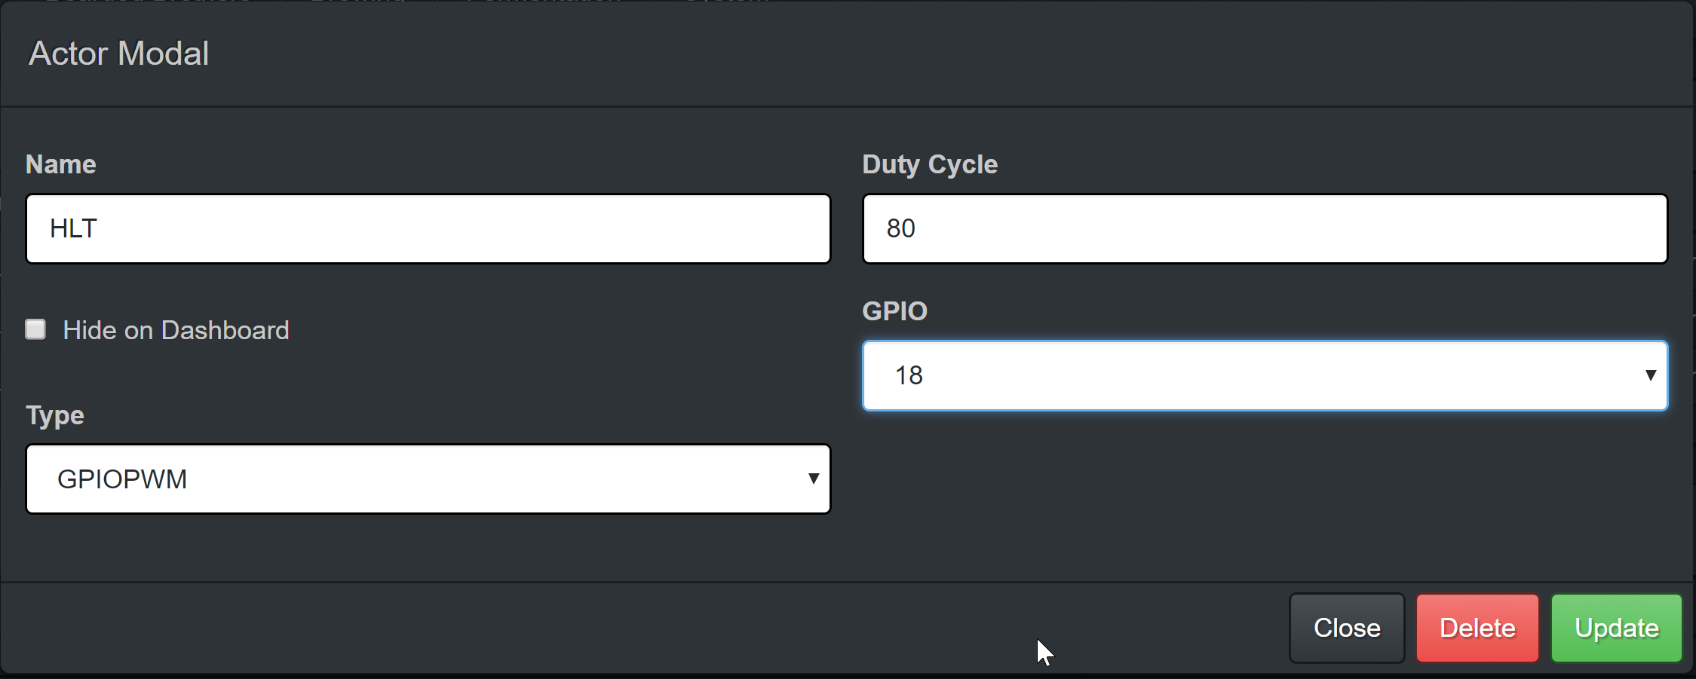Click the green Update button
The image size is (1696, 679).
coord(1617,628)
